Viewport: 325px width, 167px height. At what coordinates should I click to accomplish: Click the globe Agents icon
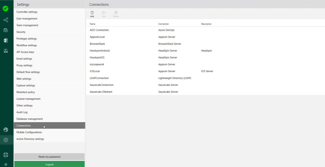click(x=6, y=130)
